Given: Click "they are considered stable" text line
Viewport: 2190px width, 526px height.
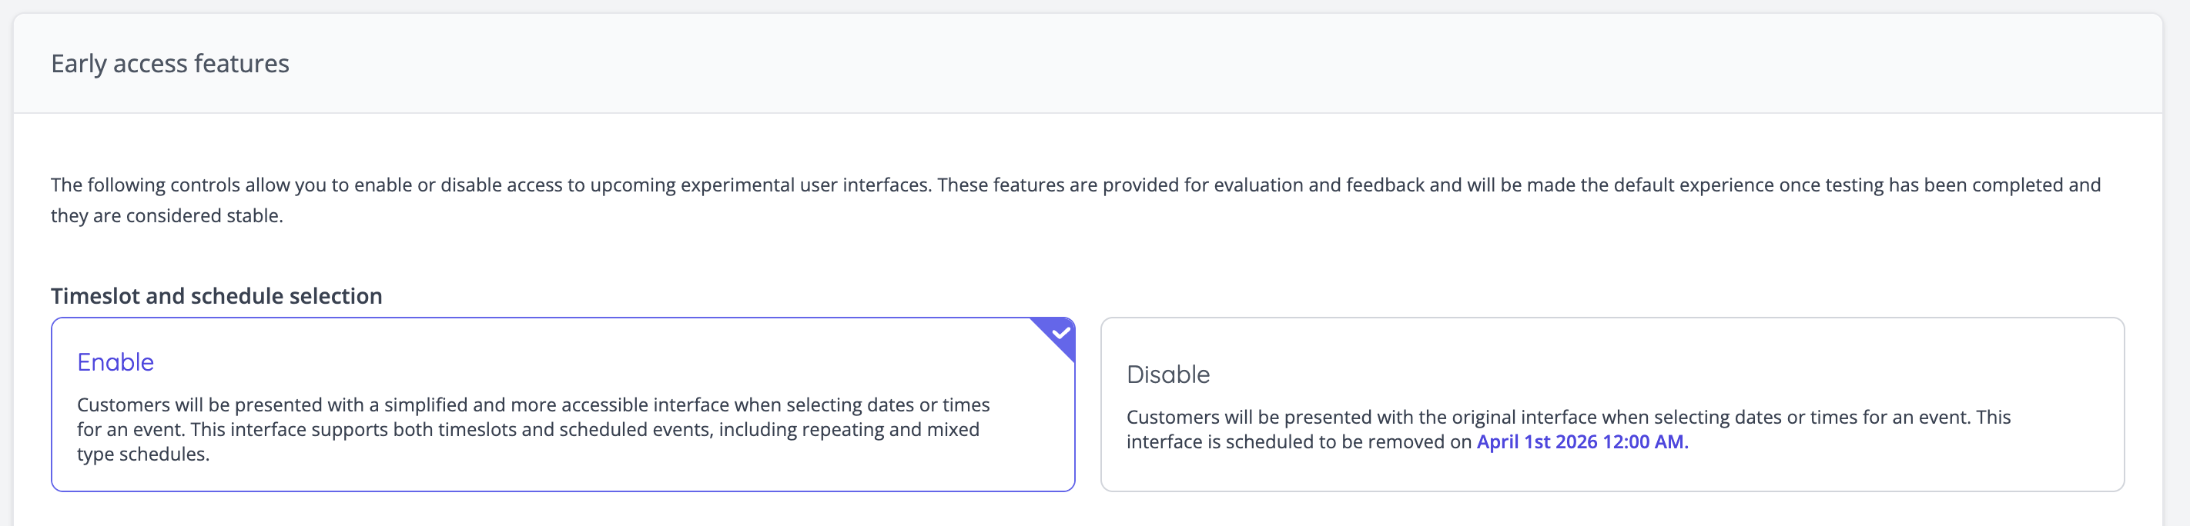Looking at the screenshot, I should [166, 215].
